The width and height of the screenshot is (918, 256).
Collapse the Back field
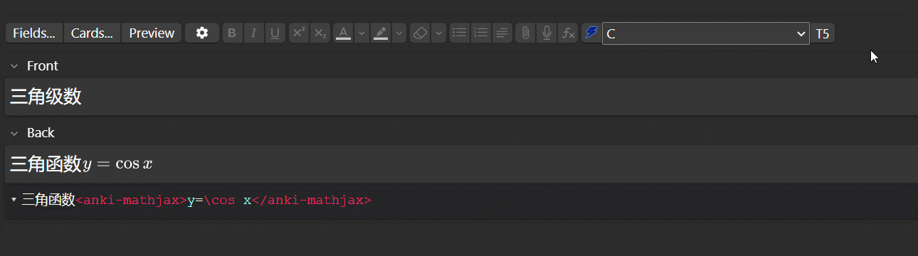(14, 133)
